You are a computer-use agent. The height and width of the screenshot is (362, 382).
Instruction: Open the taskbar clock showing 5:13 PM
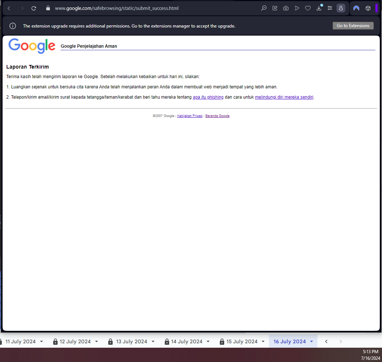coord(371,351)
